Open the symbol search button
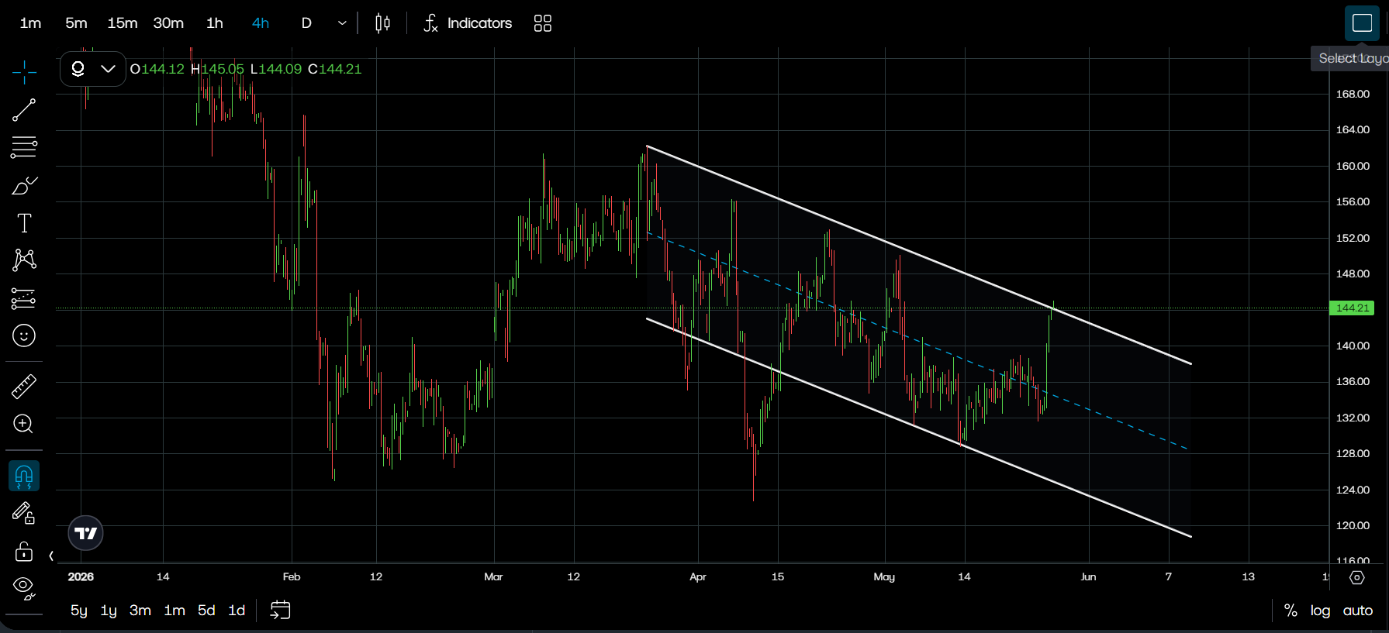This screenshot has height=633, width=1389. coord(78,69)
